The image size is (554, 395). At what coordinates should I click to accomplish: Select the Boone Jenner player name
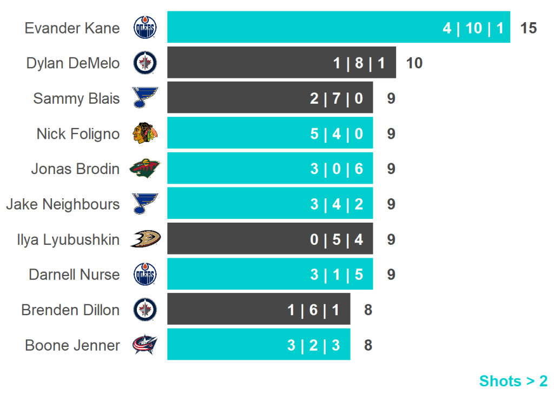click(x=72, y=345)
